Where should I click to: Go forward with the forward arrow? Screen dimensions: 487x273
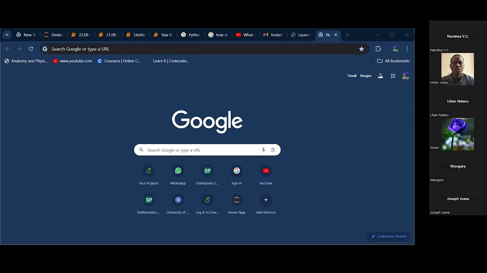19,49
